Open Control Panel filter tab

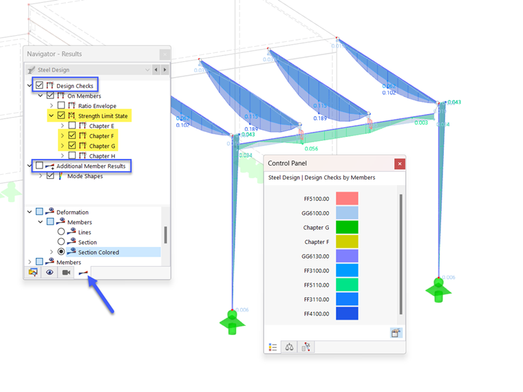(x=306, y=347)
